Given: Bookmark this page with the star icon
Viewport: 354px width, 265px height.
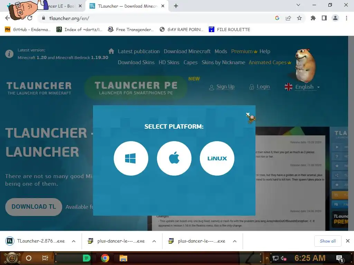Looking at the screenshot, I should click(x=299, y=18).
